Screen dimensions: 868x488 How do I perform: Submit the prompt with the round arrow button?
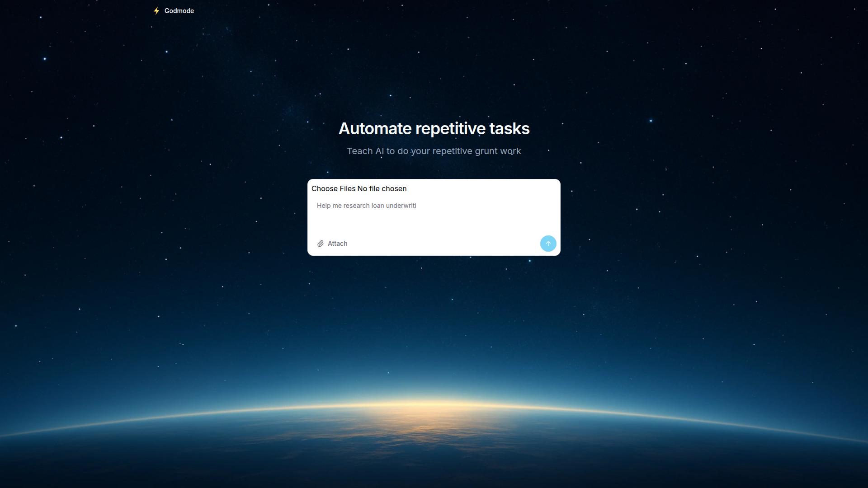548,244
